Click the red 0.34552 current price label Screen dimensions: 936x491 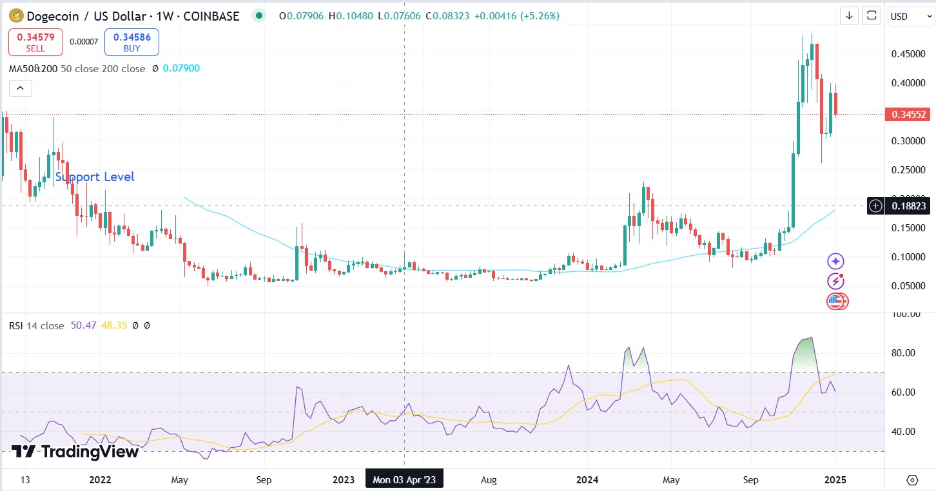[x=909, y=115]
